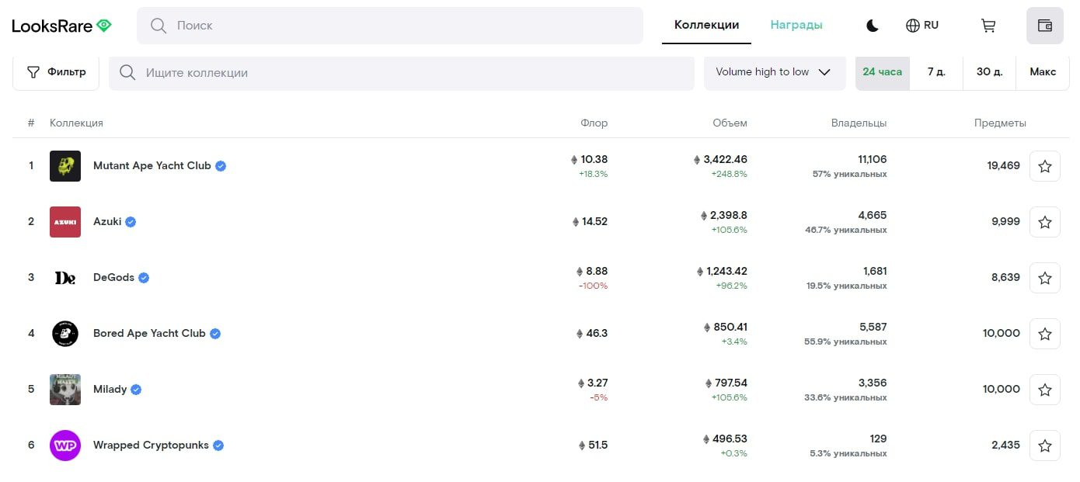Favorite Mutant Ape Yacht Club with the star
The image size is (1080, 482).
[x=1045, y=165]
